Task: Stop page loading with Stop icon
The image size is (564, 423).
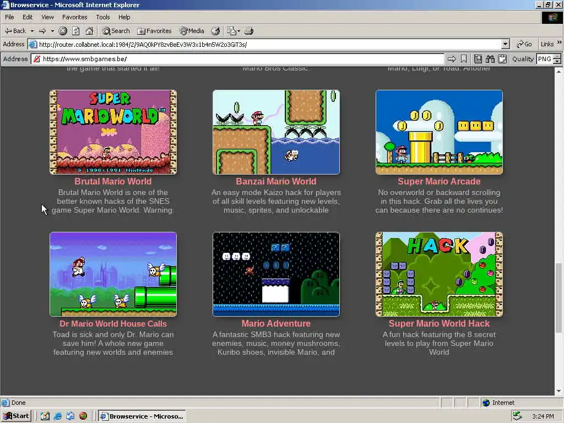Action: tap(63, 31)
